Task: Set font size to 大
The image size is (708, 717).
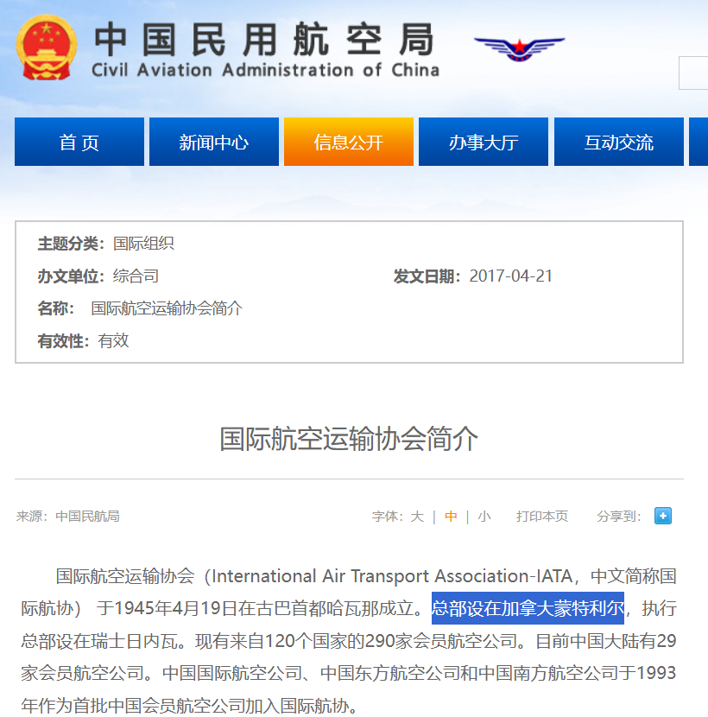Action: click(x=417, y=517)
